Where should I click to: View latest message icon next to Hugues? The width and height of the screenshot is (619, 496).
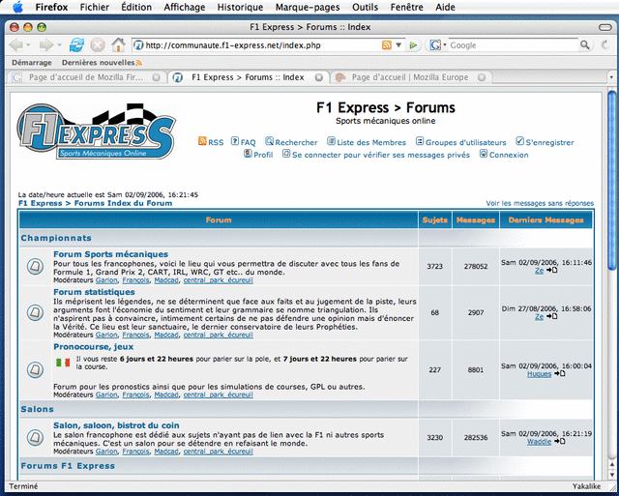[560, 373]
